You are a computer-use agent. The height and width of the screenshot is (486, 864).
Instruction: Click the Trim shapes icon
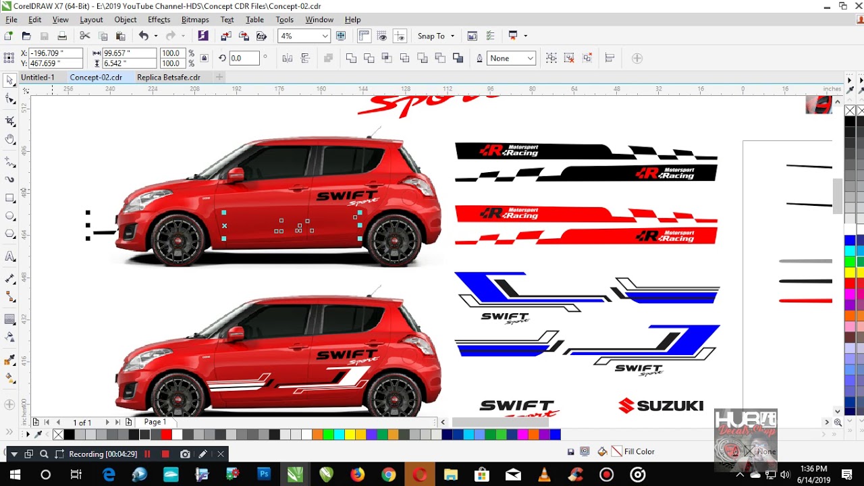[x=369, y=58]
